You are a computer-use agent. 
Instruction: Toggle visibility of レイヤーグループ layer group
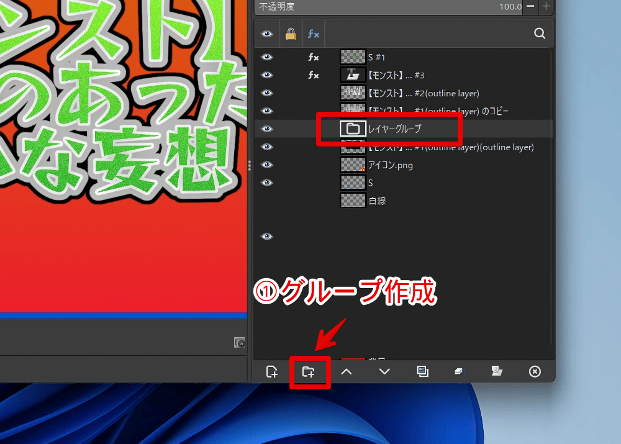[267, 129]
